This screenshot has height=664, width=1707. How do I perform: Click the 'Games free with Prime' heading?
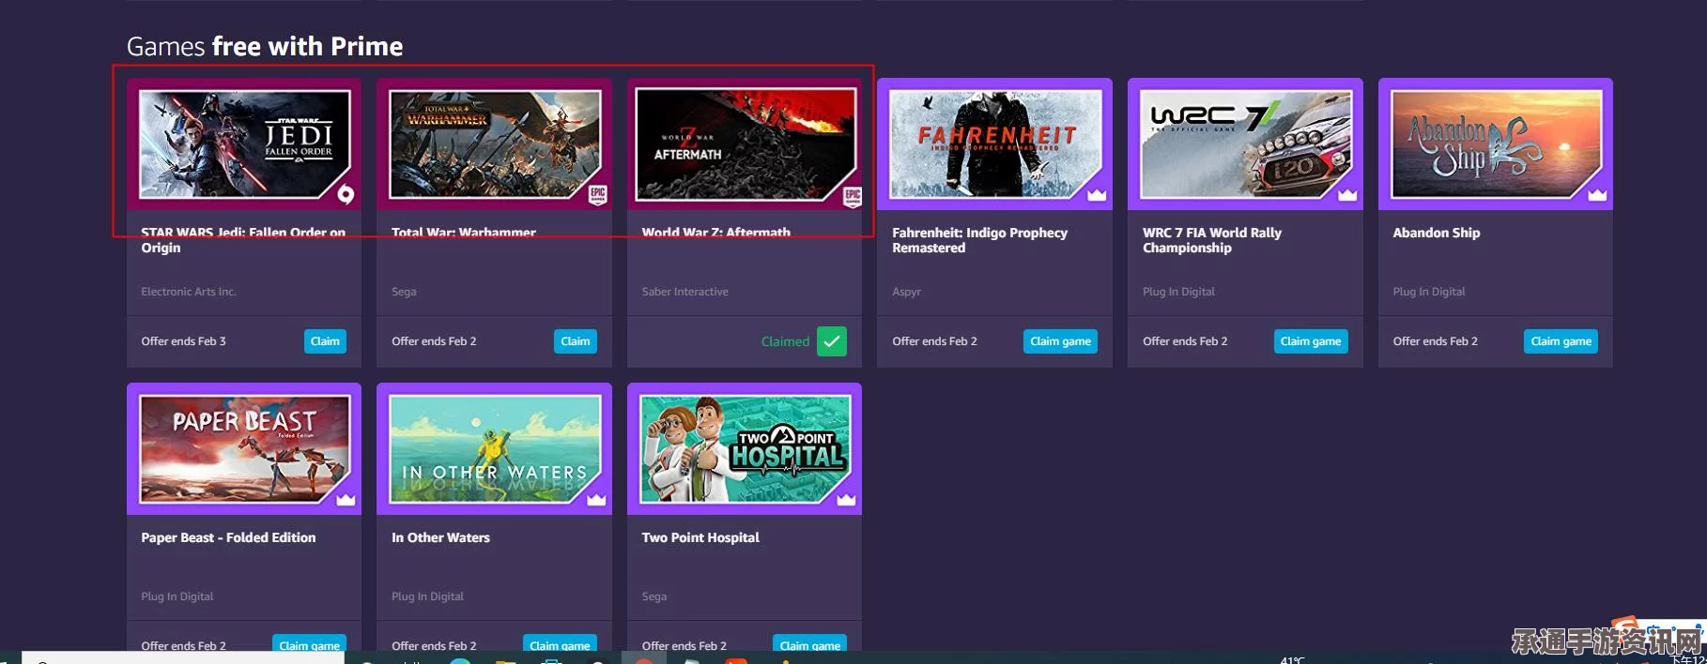tap(265, 46)
